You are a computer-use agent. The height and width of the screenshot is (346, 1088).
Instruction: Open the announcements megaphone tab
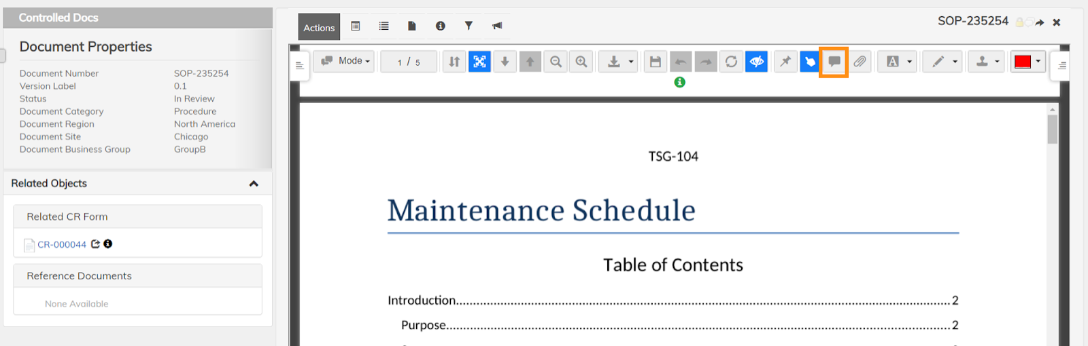497,26
